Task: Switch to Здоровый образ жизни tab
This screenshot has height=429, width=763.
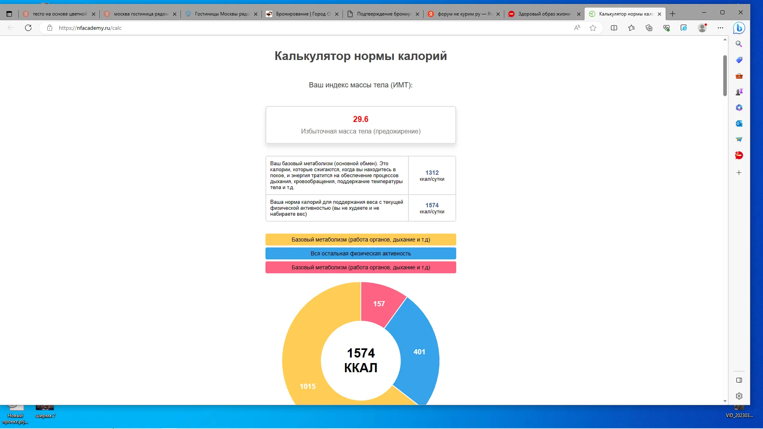Action: click(544, 14)
